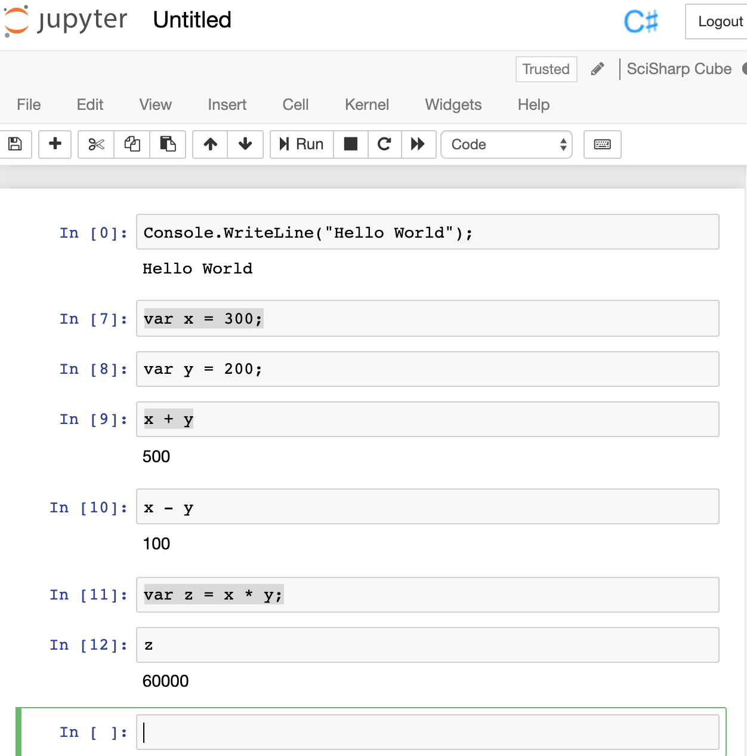Click the C# kernel indicator
This screenshot has width=747, height=756.
(x=640, y=21)
